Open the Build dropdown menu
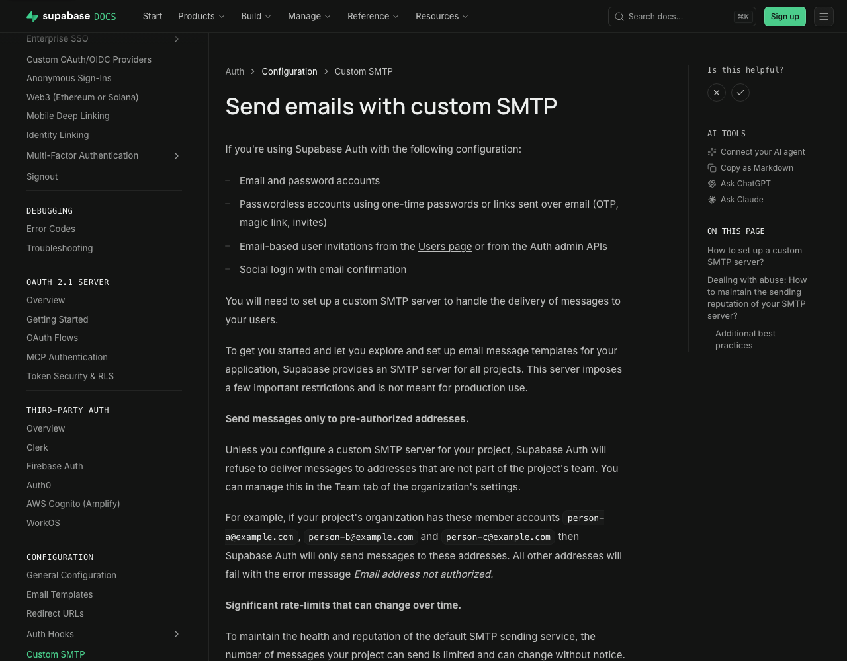This screenshot has width=847, height=661. [x=256, y=17]
